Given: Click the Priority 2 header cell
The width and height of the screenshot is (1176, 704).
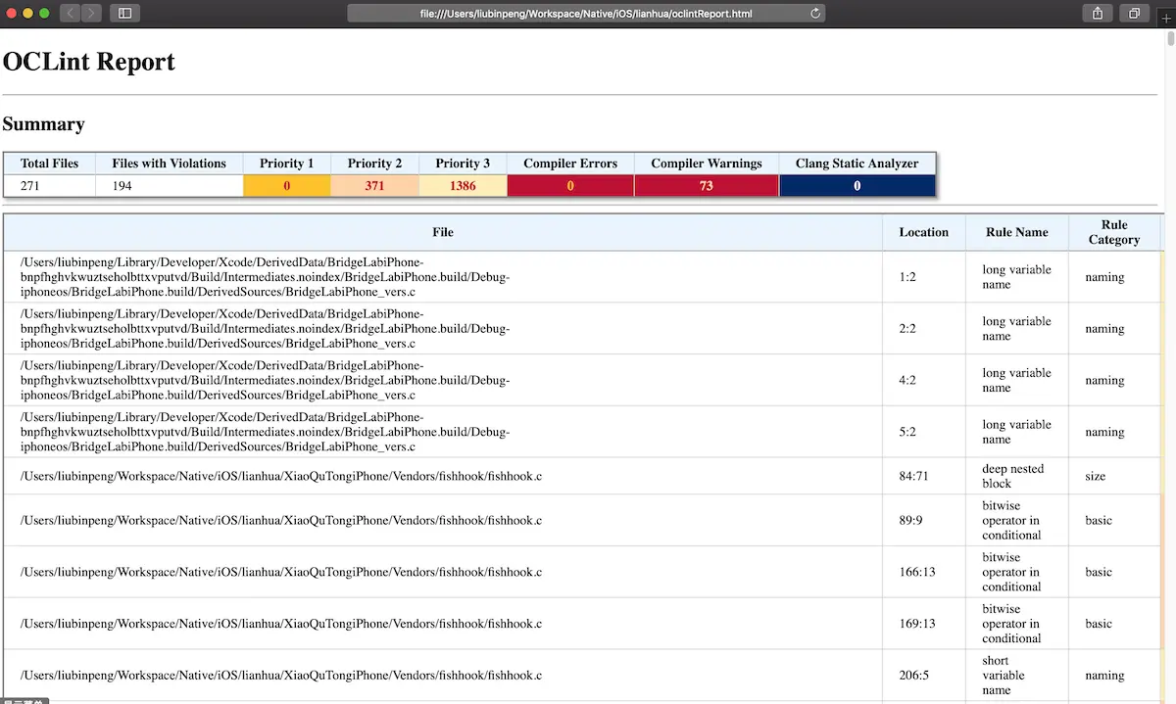Looking at the screenshot, I should 375,164.
